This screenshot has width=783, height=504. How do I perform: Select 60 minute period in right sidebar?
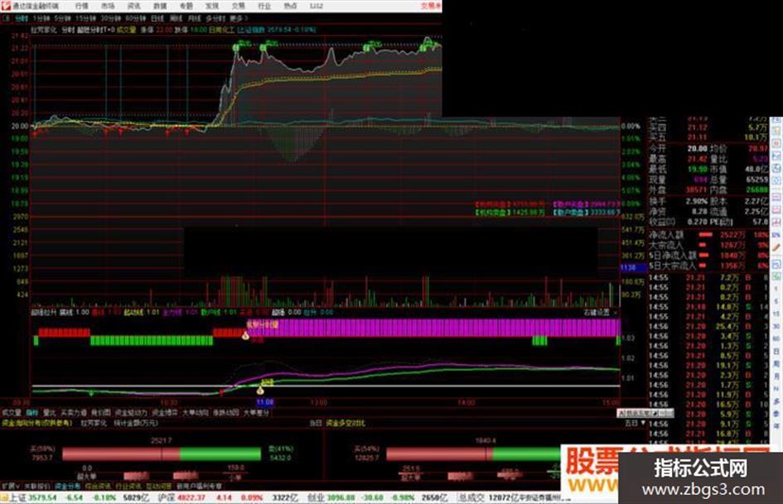point(776,338)
